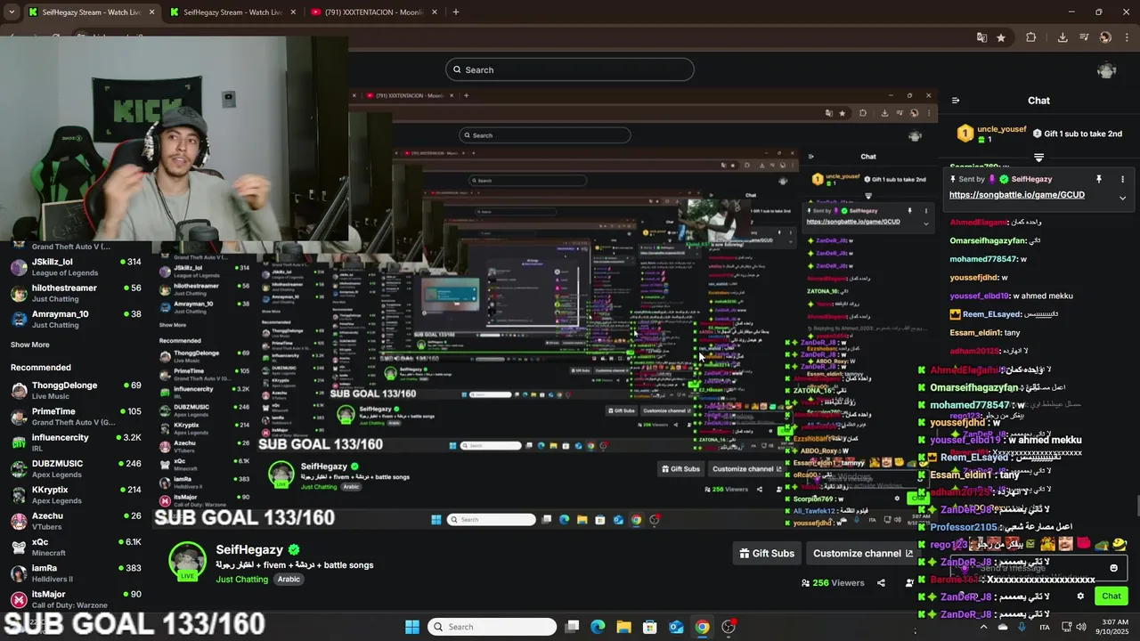The height and width of the screenshot is (641, 1140).
Task: Open Chrome media controls icon
Action: (1084, 37)
